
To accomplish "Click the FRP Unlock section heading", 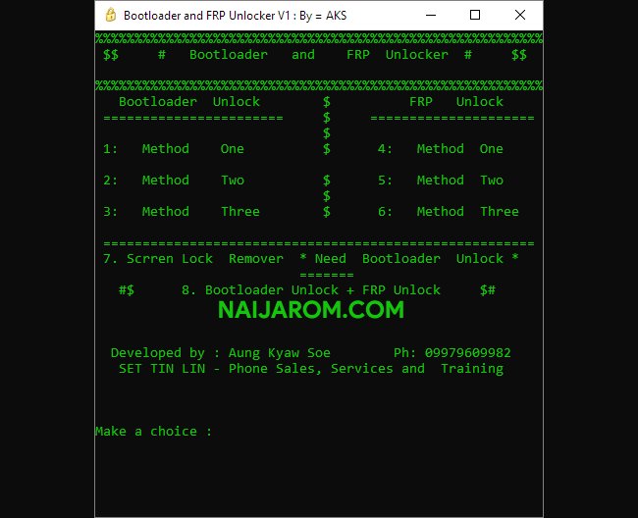I will tap(456, 102).
